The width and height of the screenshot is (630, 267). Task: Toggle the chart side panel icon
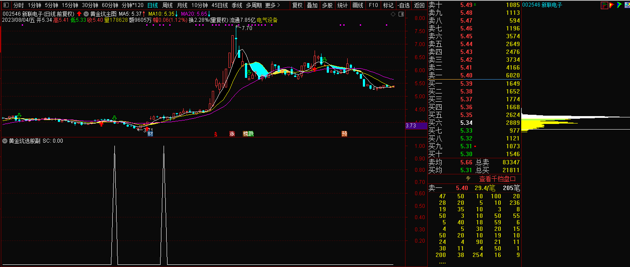pos(400,14)
